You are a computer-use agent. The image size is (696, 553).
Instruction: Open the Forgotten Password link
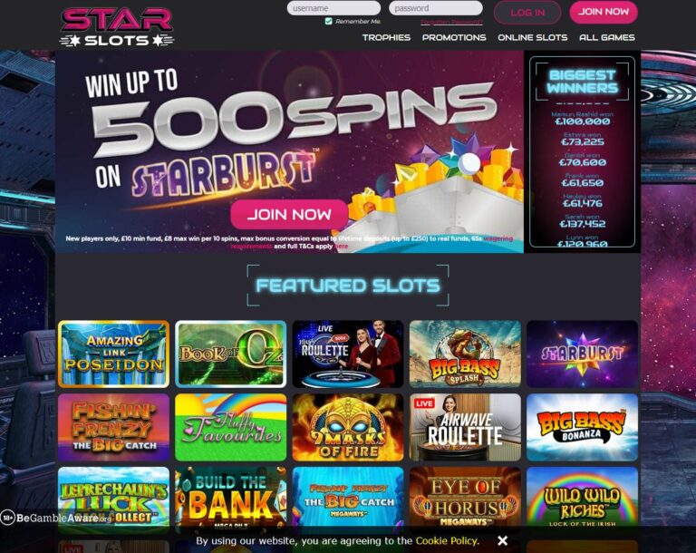point(451,22)
